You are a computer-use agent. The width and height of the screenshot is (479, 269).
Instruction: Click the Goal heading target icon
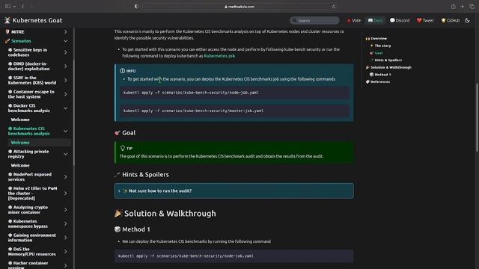tap(118, 133)
